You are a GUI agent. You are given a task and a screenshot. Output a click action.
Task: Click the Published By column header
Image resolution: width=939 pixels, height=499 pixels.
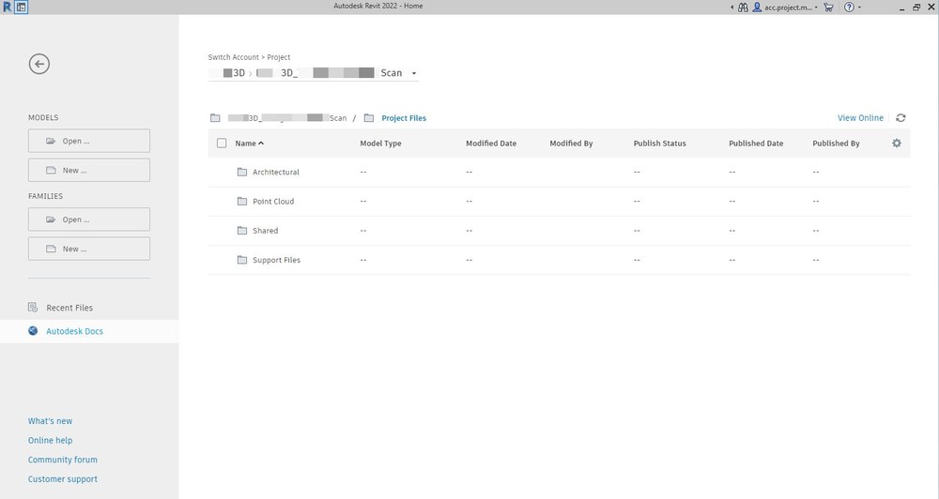click(x=836, y=143)
